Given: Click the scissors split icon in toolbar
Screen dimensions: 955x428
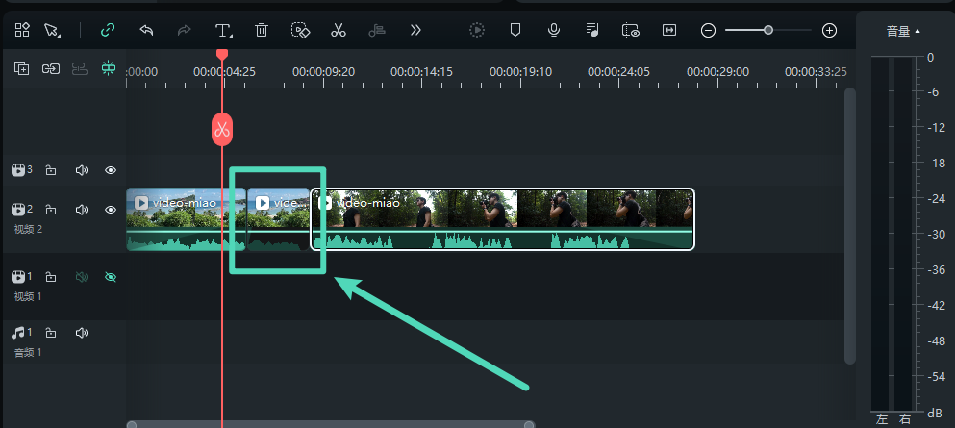Looking at the screenshot, I should (338, 30).
